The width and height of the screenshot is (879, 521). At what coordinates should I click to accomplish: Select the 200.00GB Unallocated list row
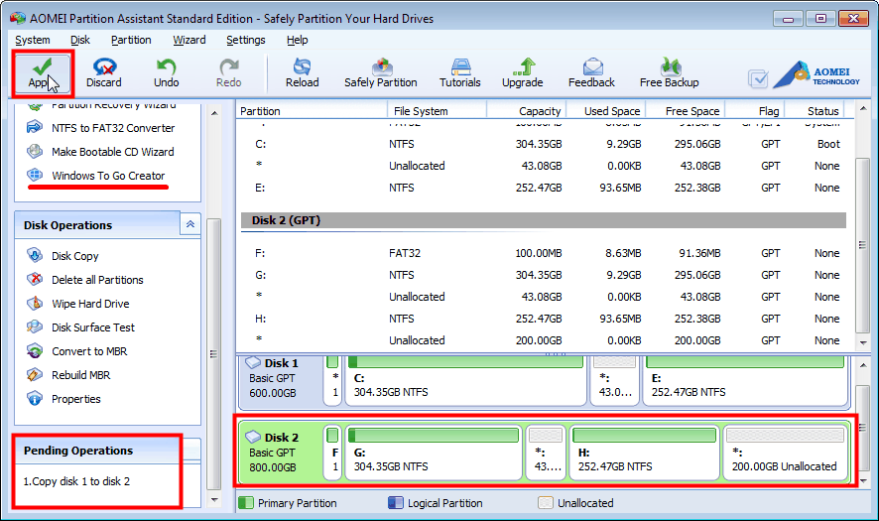(544, 340)
